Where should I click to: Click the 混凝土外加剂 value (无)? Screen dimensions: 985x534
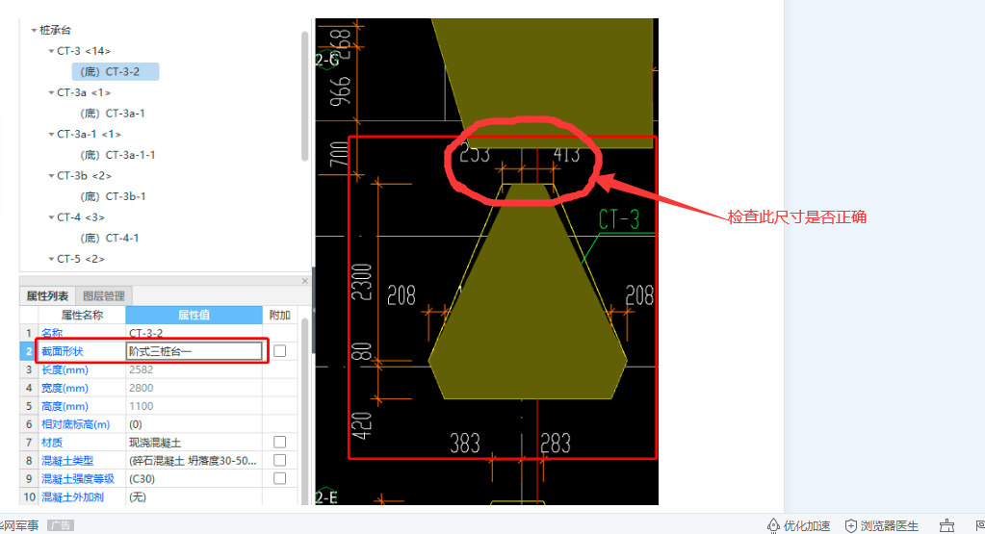pyautogui.click(x=137, y=497)
